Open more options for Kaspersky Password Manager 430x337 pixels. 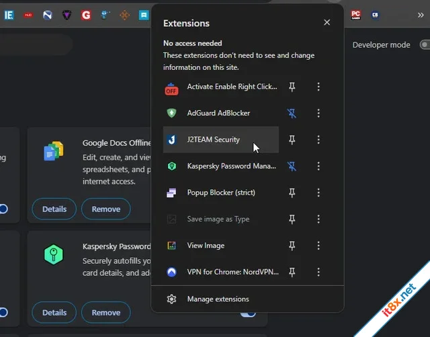coord(318,166)
